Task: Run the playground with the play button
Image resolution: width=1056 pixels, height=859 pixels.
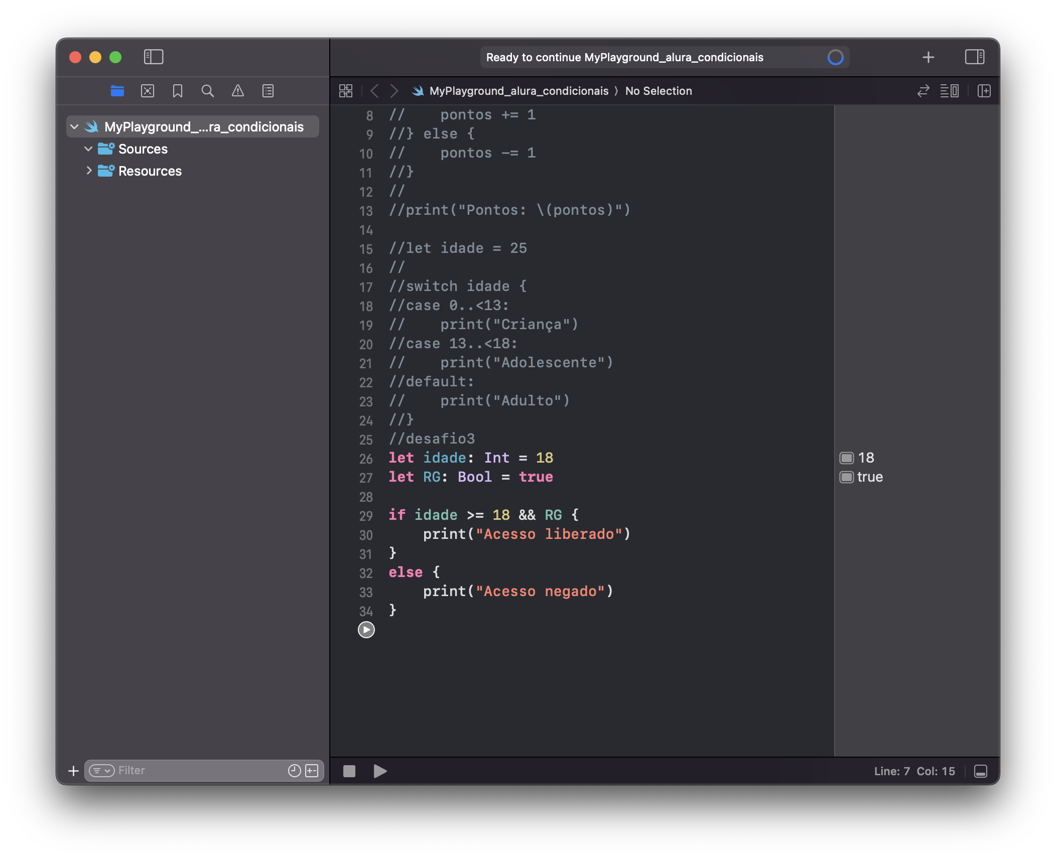Action: coord(380,771)
